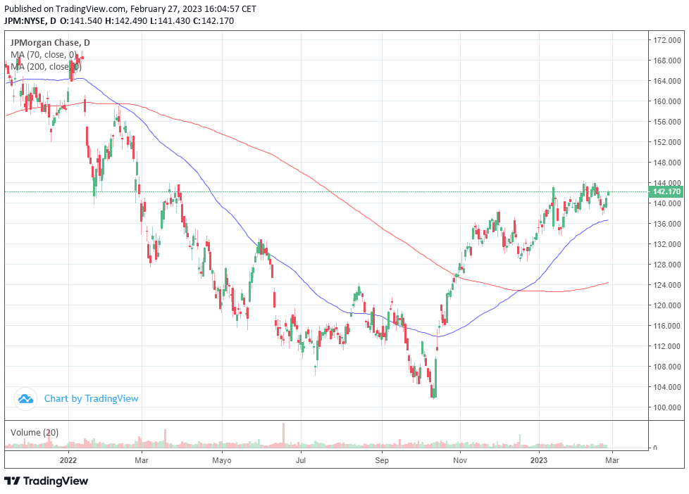689x494 pixels.
Task: Click the 'MA (70, close, 0)' indicator label
Action: tap(44, 54)
